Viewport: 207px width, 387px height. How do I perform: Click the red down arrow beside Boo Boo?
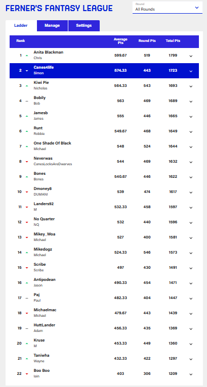click(27, 374)
